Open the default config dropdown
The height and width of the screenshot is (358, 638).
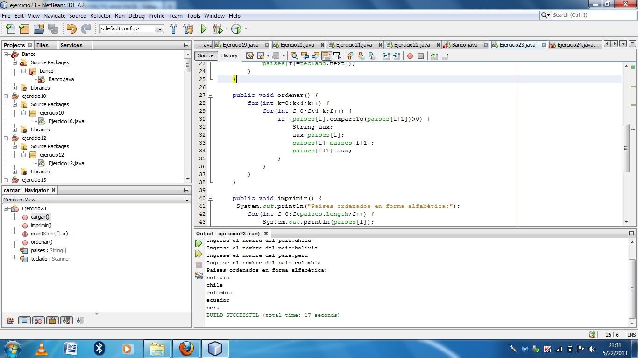tap(160, 28)
